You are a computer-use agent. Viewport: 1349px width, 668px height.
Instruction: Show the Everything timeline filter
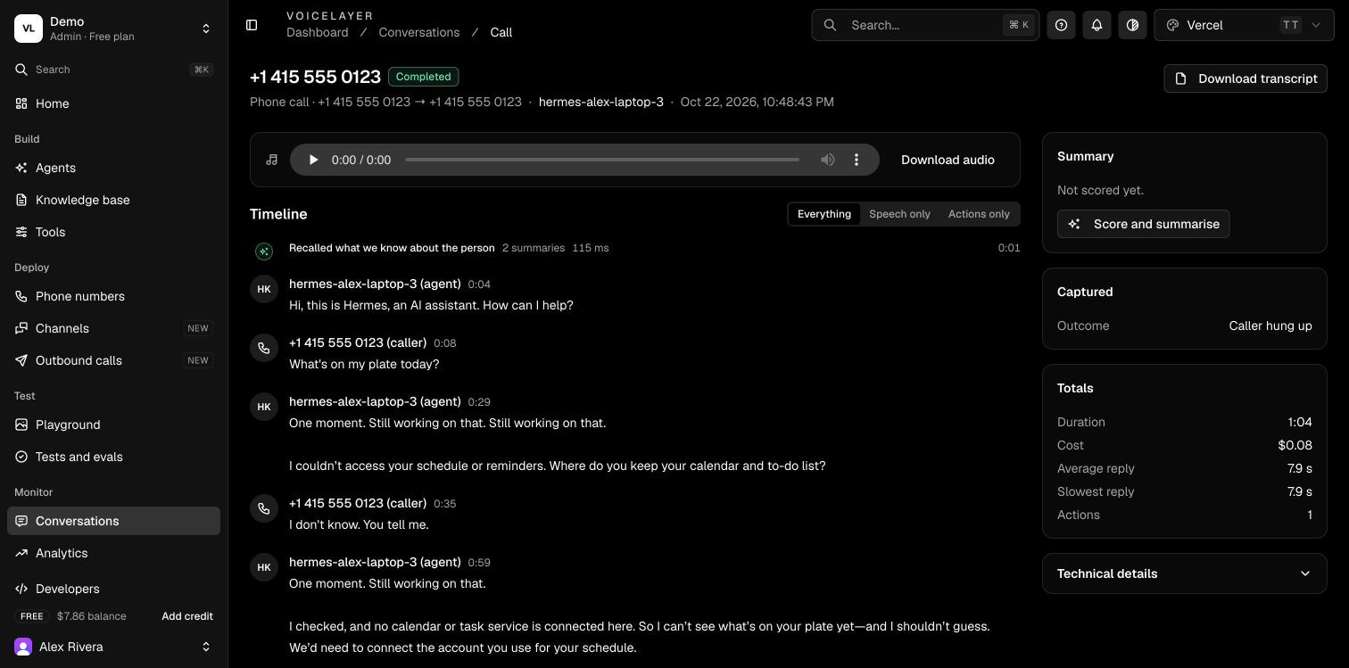[823, 214]
